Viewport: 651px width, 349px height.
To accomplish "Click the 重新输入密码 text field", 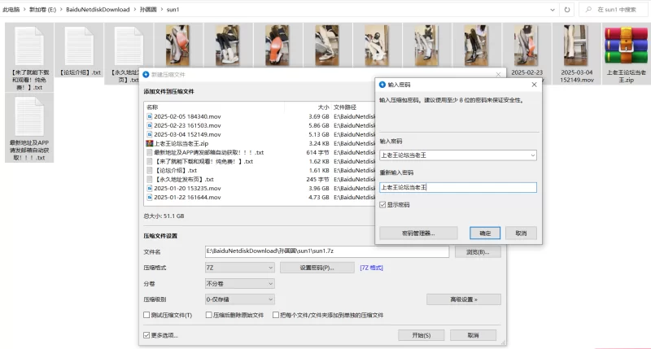I will coord(458,188).
